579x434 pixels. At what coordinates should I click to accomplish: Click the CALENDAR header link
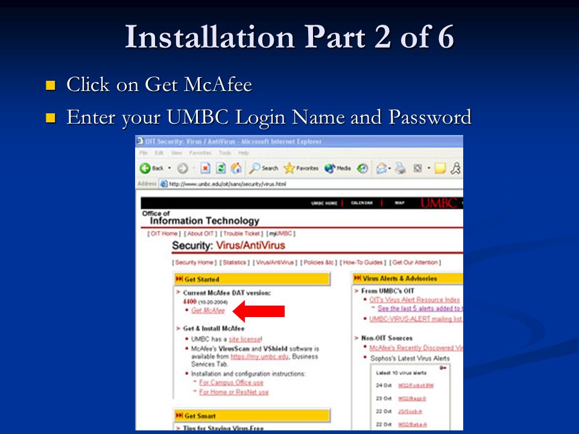pos(361,203)
